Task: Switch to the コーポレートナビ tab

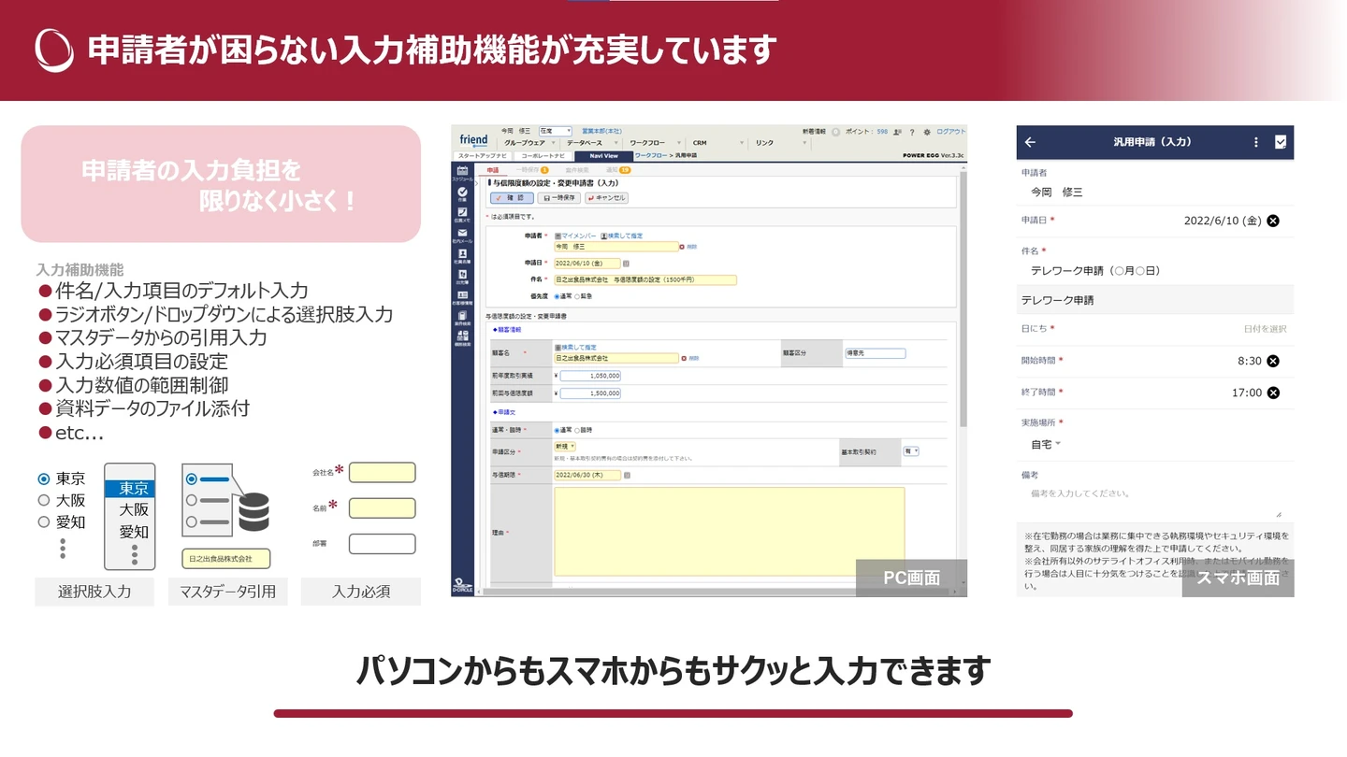Action: click(x=543, y=156)
